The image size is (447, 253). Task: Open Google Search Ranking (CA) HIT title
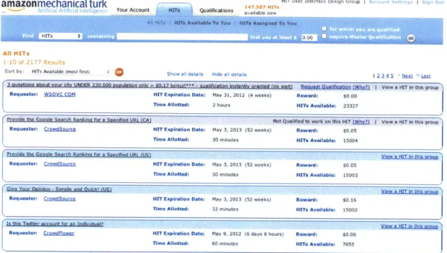(x=79, y=120)
